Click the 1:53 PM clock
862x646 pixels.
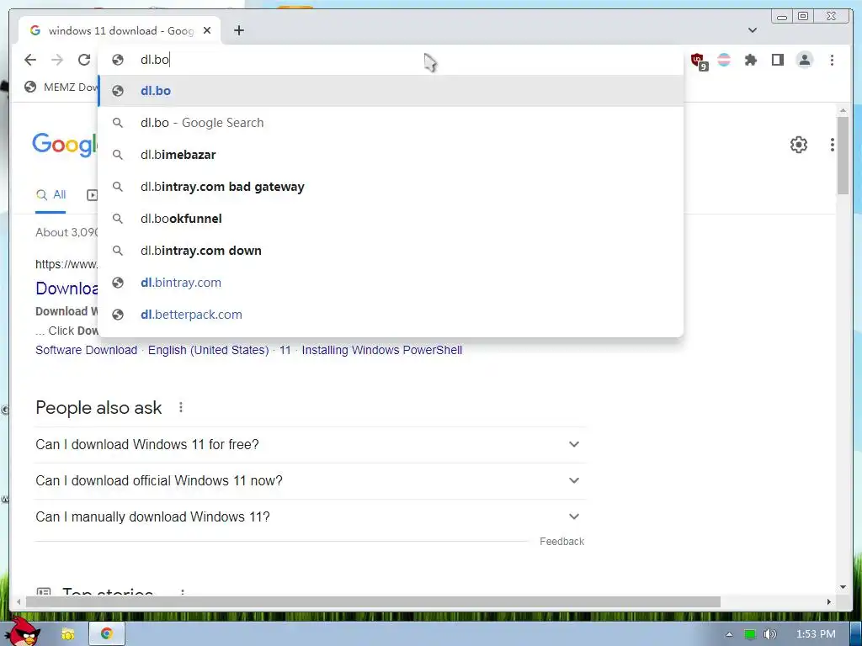[x=816, y=634]
